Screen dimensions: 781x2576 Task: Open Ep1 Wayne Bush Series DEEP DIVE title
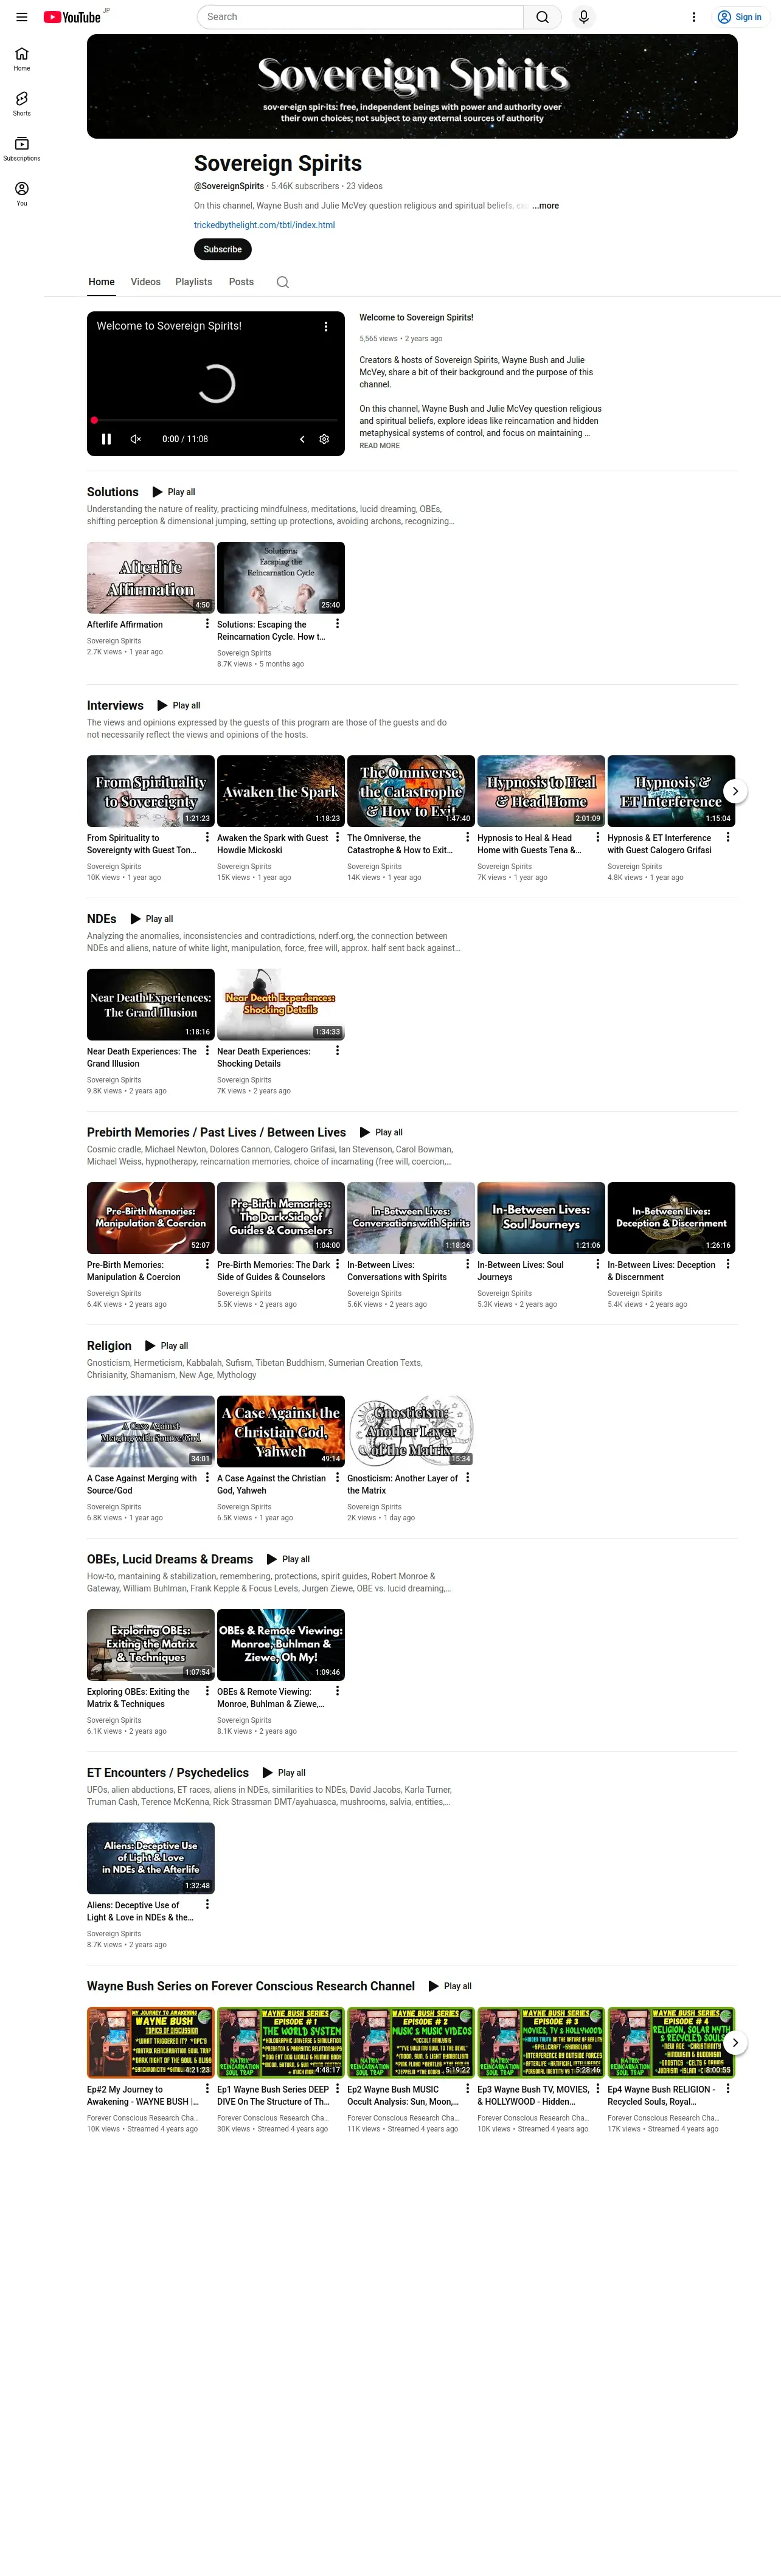[273, 2095]
